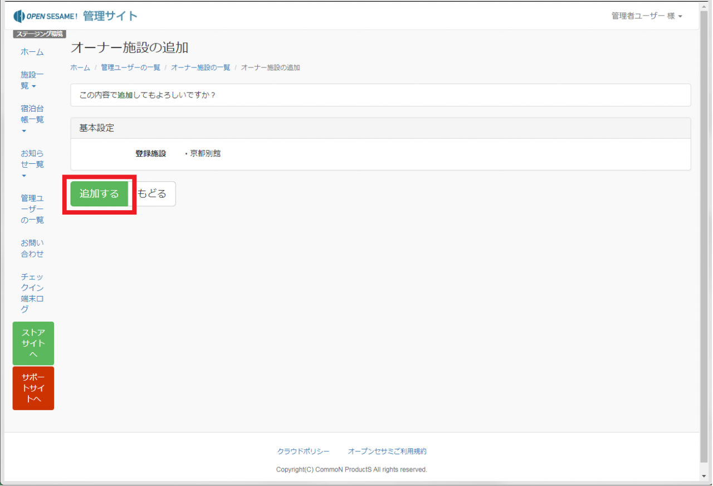Click the オーナー施設の一覧 breadcrumb link
This screenshot has height=486, width=713.
point(200,67)
